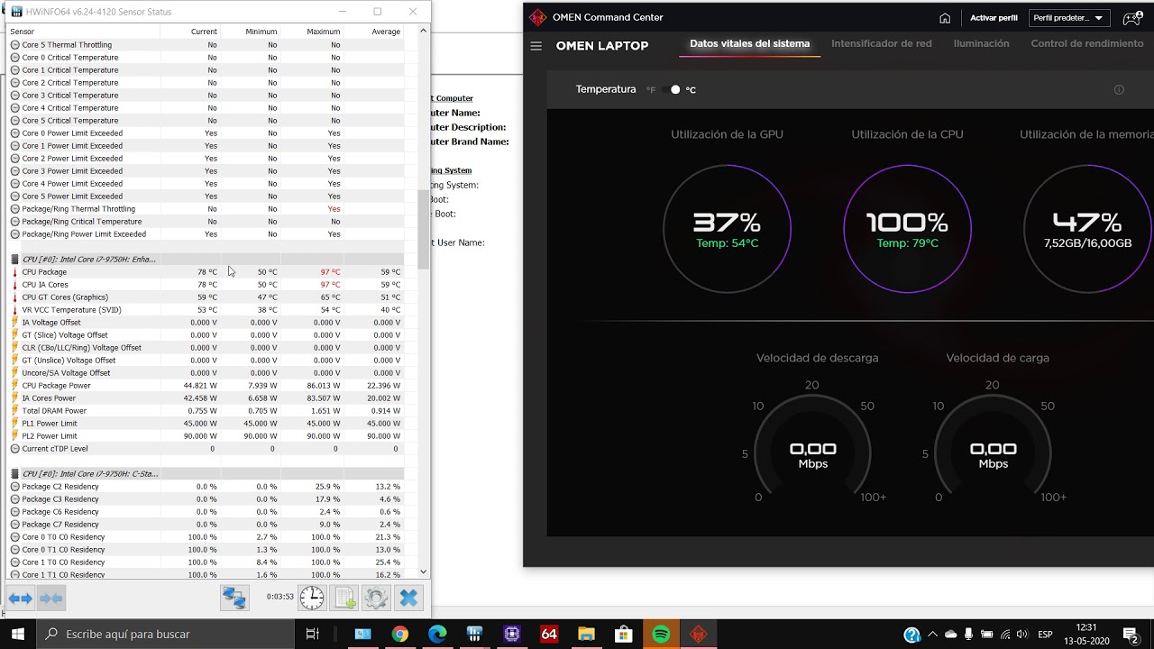Switch to Intensificador de red tab

[x=881, y=43]
